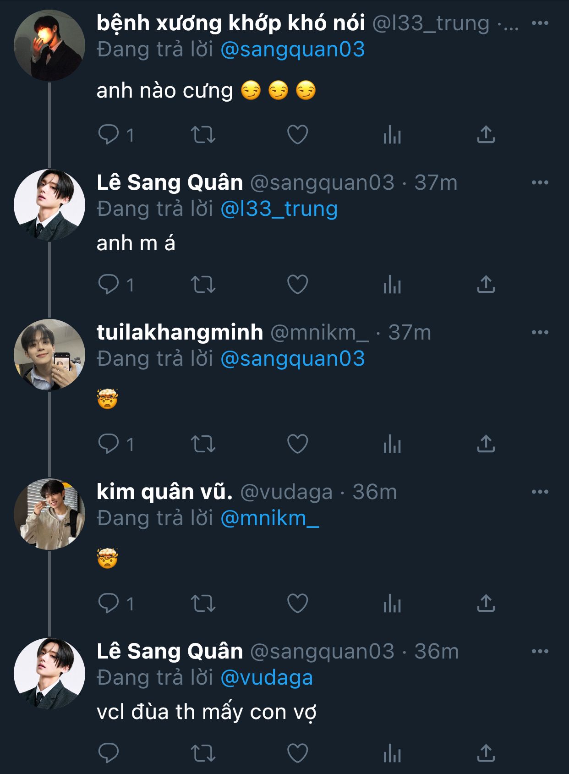
Task: Like the "anh nào cưng" tweet
Action: pos(297,135)
